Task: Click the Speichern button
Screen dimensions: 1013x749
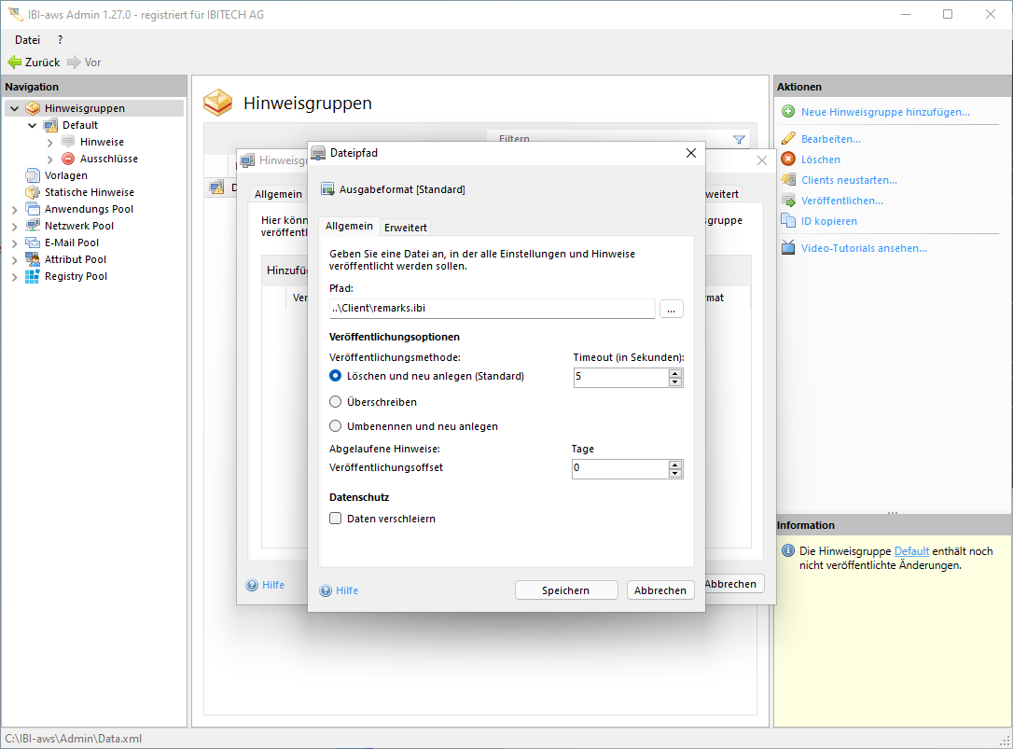Action: coord(565,590)
